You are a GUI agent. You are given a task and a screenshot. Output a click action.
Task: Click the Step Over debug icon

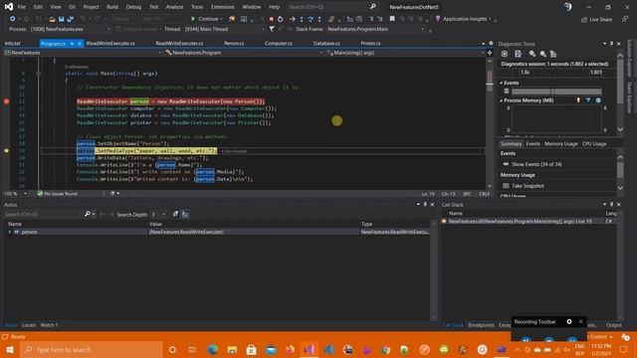point(311,19)
